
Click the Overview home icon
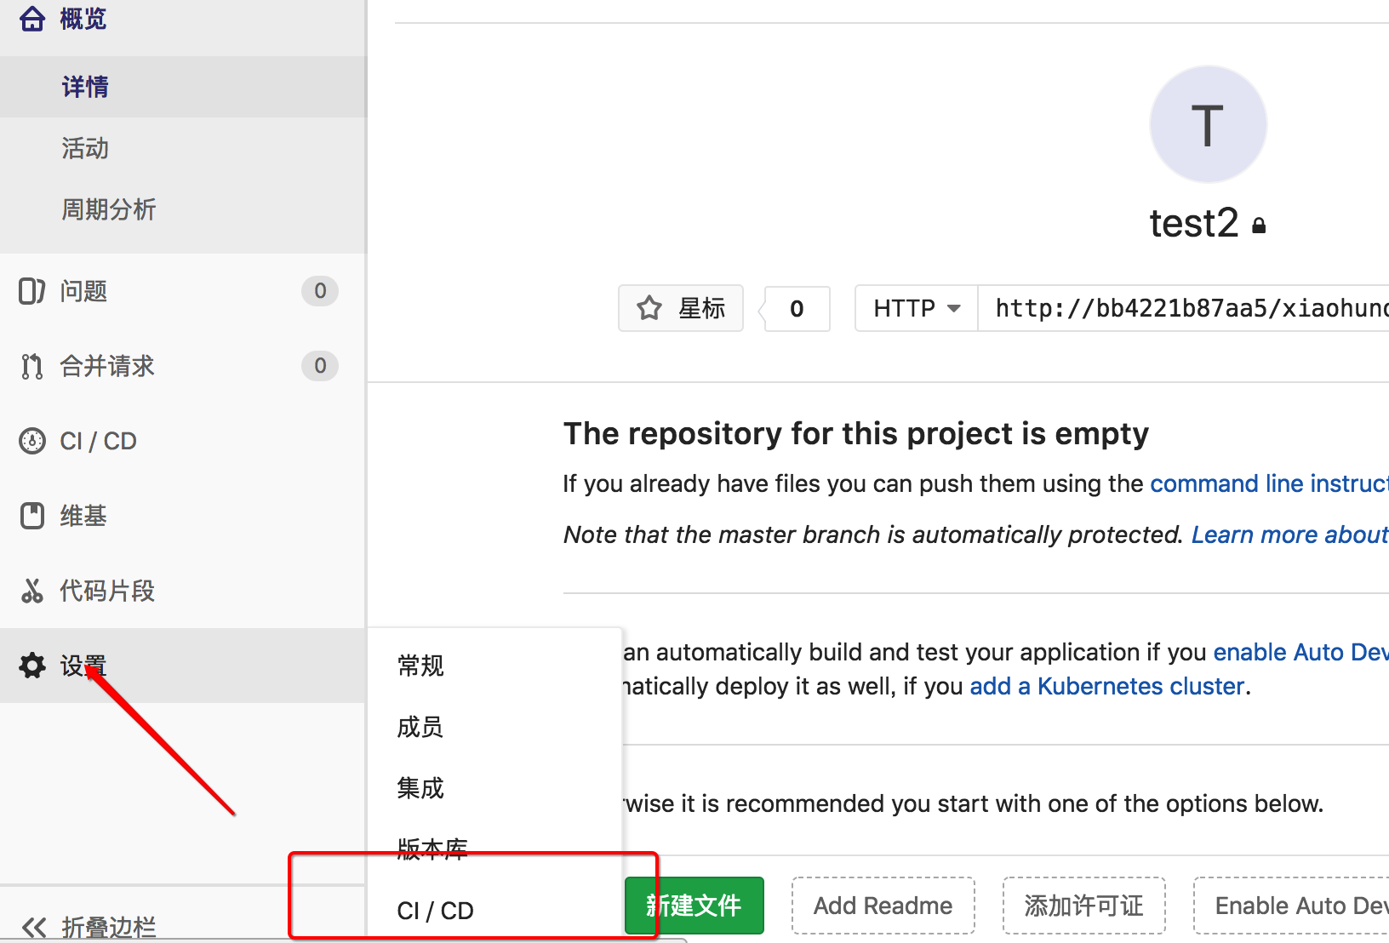(32, 18)
